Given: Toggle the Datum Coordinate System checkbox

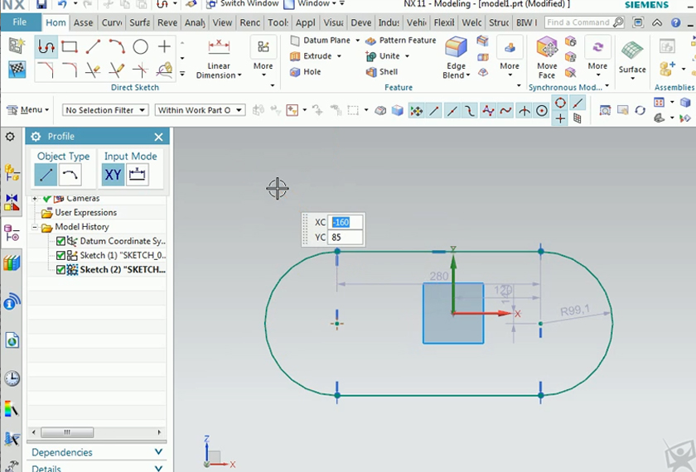Looking at the screenshot, I should (x=61, y=242).
